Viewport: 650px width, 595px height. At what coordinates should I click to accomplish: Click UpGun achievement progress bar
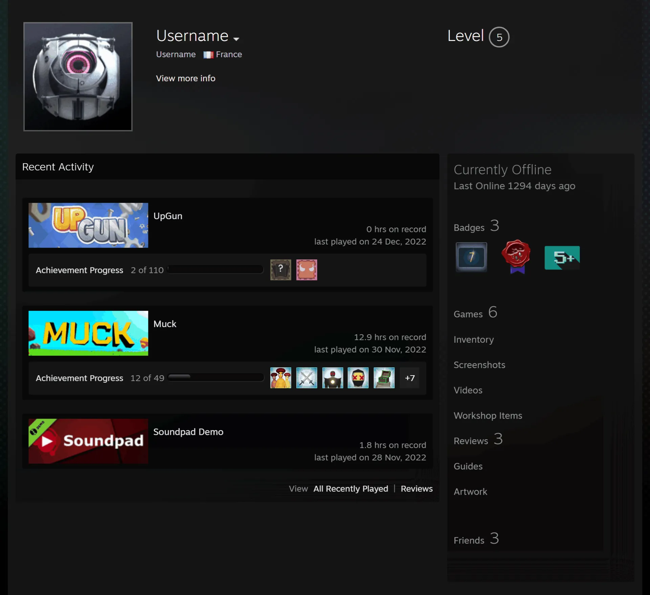point(215,270)
